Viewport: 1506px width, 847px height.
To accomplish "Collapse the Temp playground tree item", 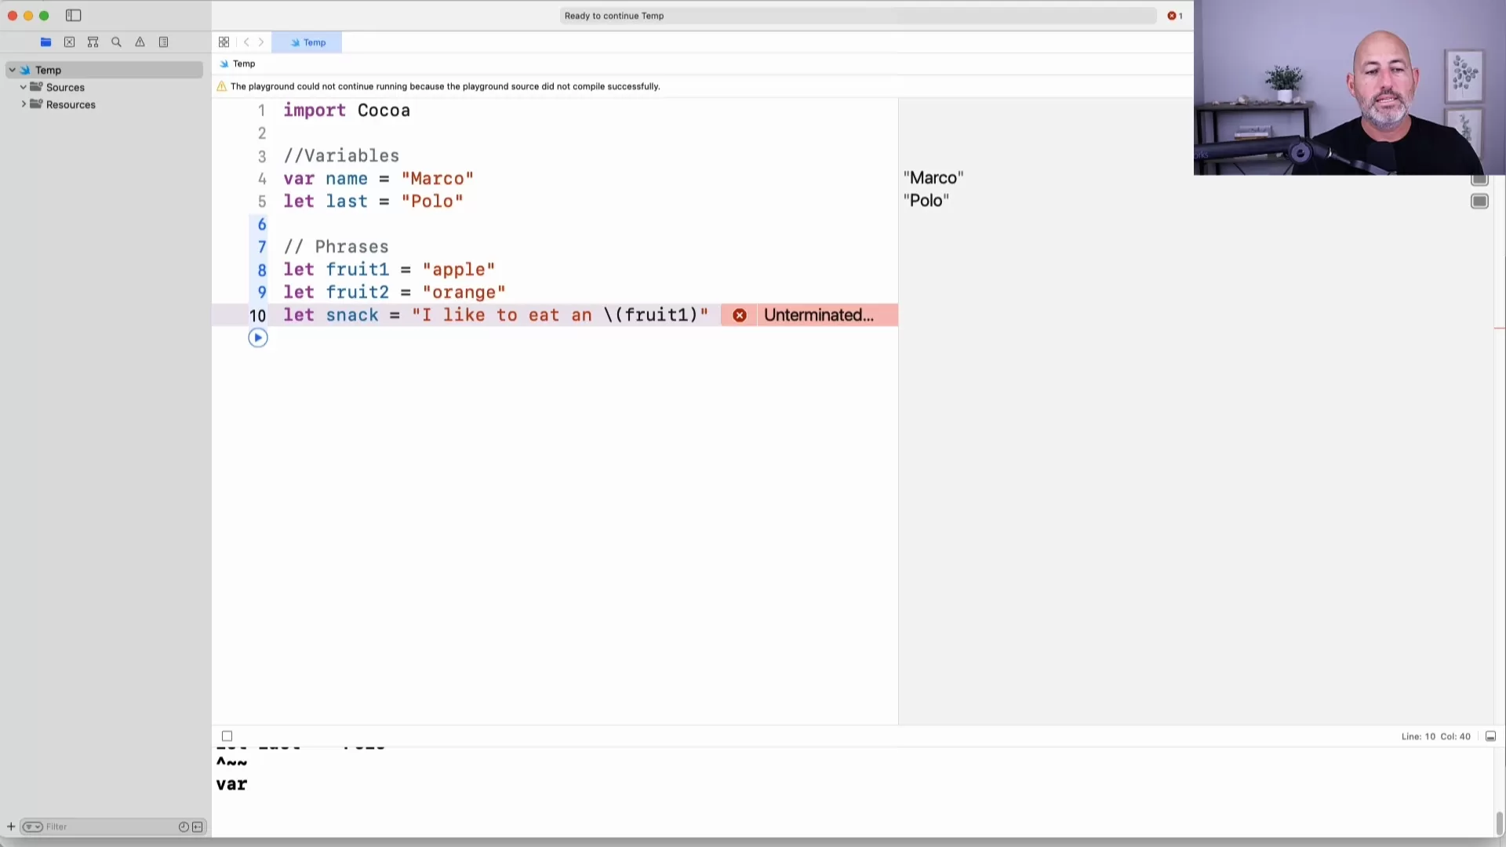I will [x=13, y=70].
